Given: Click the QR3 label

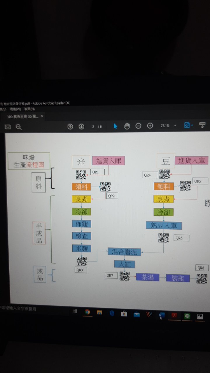Looking at the screenshot, I should pyautogui.click(x=81, y=270).
